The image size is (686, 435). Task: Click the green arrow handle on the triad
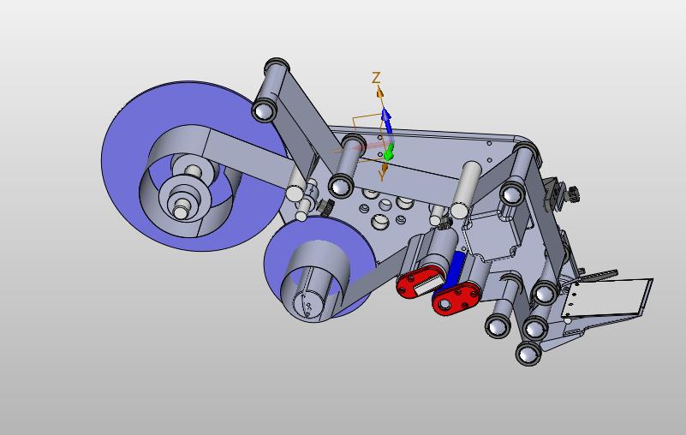click(389, 152)
